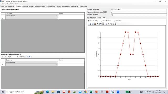Go to last floor navigation arrow

(x=30, y=57)
